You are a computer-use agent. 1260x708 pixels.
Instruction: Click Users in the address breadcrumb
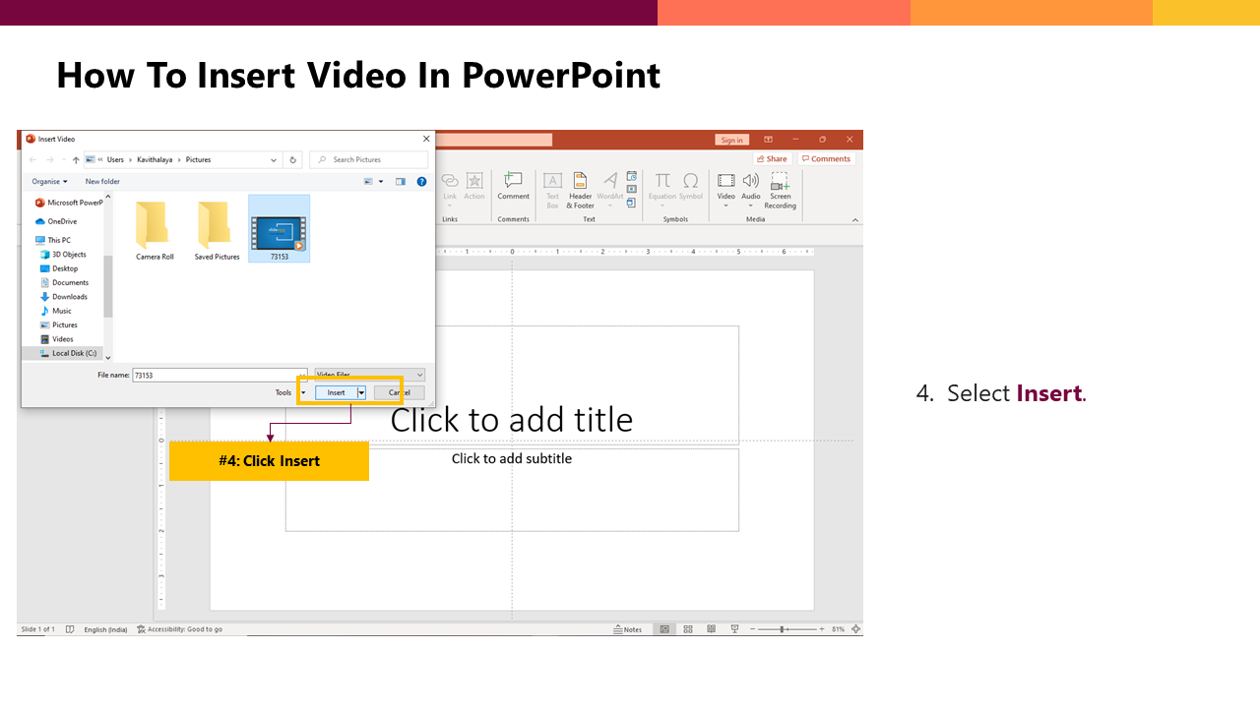115,159
